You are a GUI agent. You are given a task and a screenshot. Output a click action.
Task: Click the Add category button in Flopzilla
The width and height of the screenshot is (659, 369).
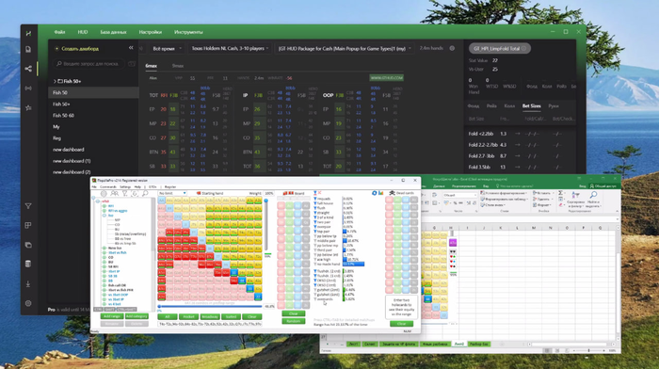pos(137,316)
